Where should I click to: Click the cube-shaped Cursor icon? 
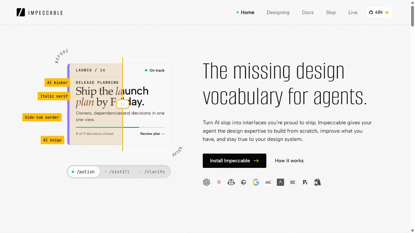(243, 182)
